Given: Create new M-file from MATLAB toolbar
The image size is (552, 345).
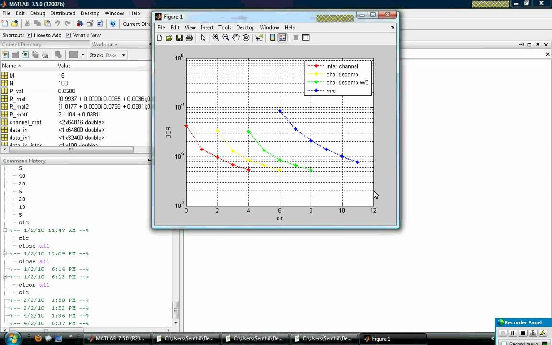Looking at the screenshot, I should (x=5, y=23).
